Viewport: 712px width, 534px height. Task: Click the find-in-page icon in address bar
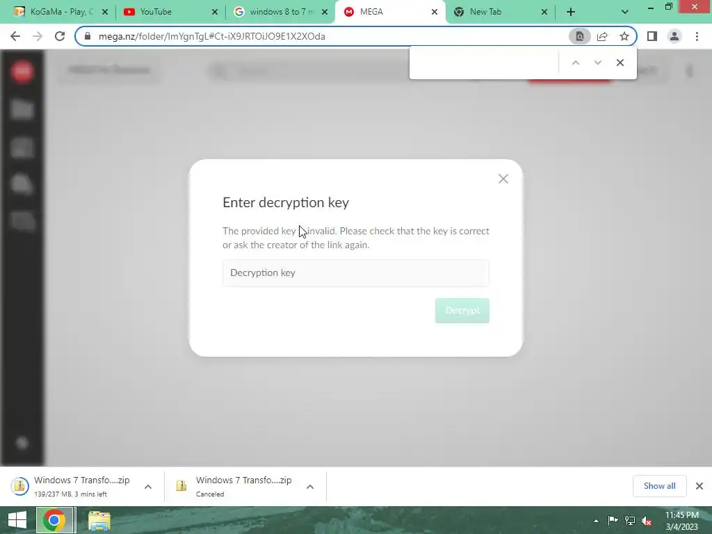point(579,36)
